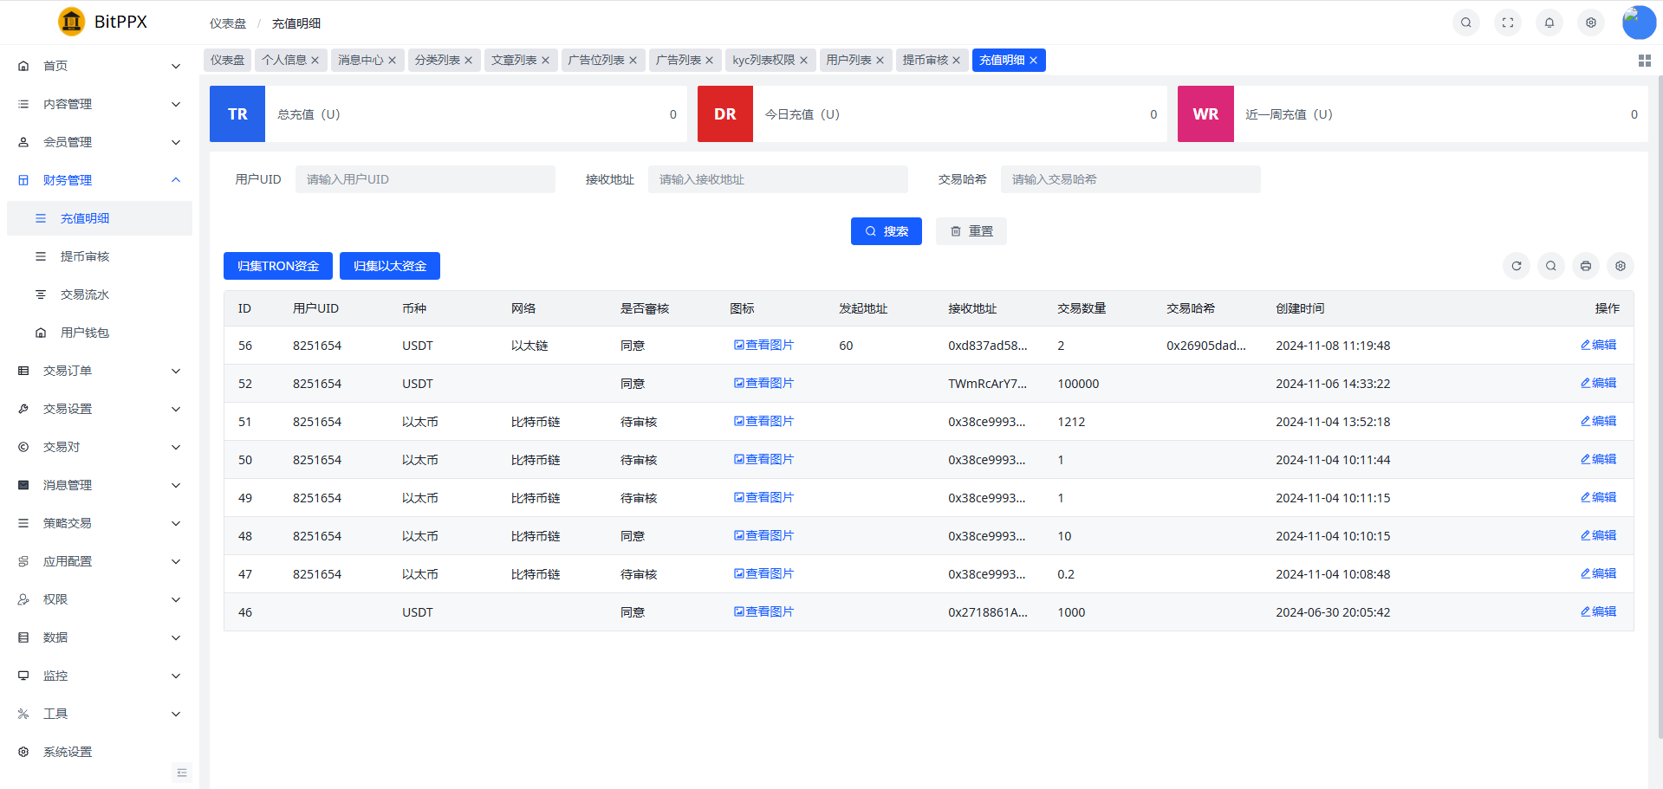Click the tab grid icon at far right

click(1644, 61)
